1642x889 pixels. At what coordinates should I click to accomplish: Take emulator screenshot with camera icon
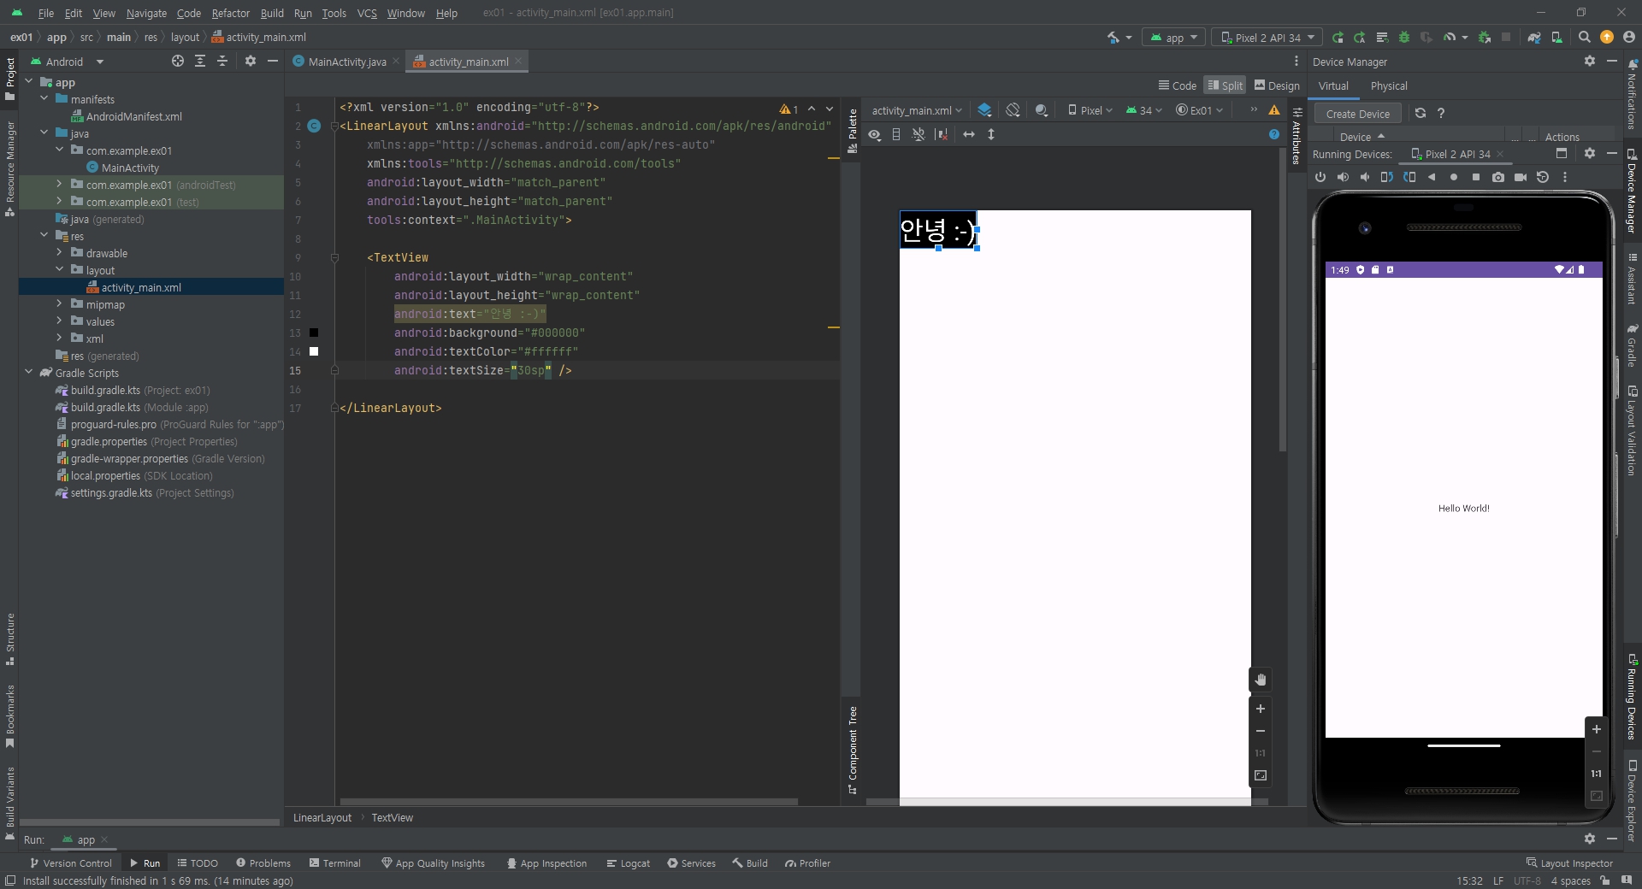(x=1498, y=177)
